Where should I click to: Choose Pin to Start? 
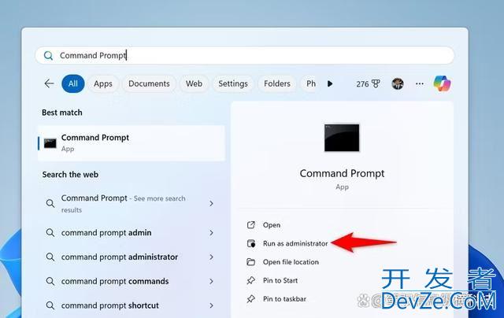coord(280,280)
